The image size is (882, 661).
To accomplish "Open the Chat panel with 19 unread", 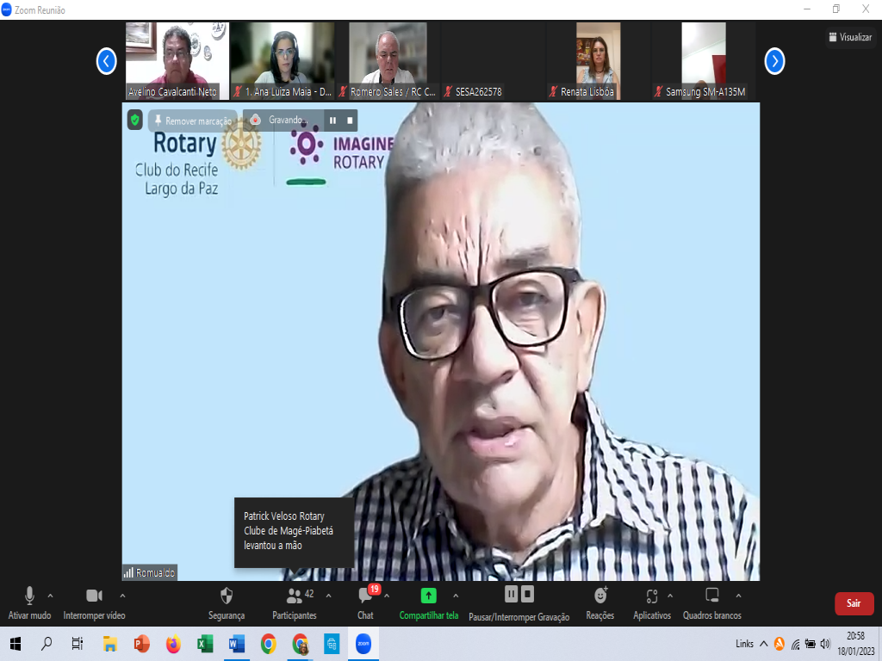I will coord(366,596).
